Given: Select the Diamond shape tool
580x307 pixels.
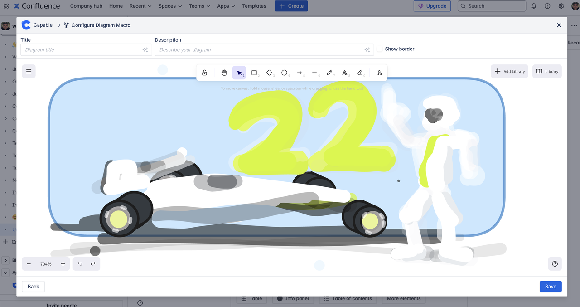Looking at the screenshot, I should tap(269, 73).
